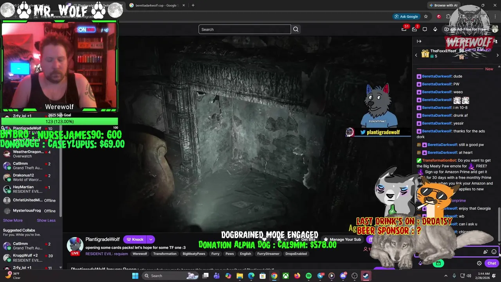The width and height of the screenshot is (501, 282).
Task: Open the Extensions puzzle icon
Action: (449, 16)
